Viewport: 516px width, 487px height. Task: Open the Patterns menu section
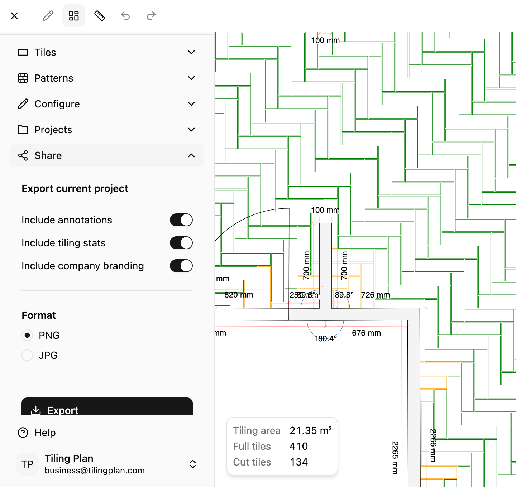pyautogui.click(x=107, y=78)
